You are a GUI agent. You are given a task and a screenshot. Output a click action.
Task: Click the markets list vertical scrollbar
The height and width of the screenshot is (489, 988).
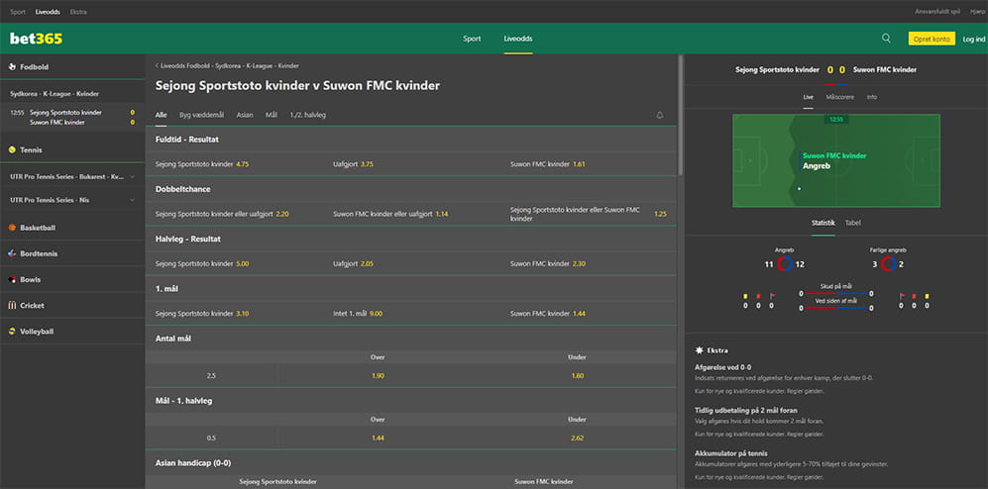680,115
